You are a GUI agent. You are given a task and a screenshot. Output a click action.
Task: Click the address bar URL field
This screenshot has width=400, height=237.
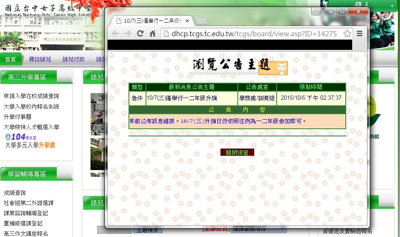pyautogui.click(x=252, y=34)
